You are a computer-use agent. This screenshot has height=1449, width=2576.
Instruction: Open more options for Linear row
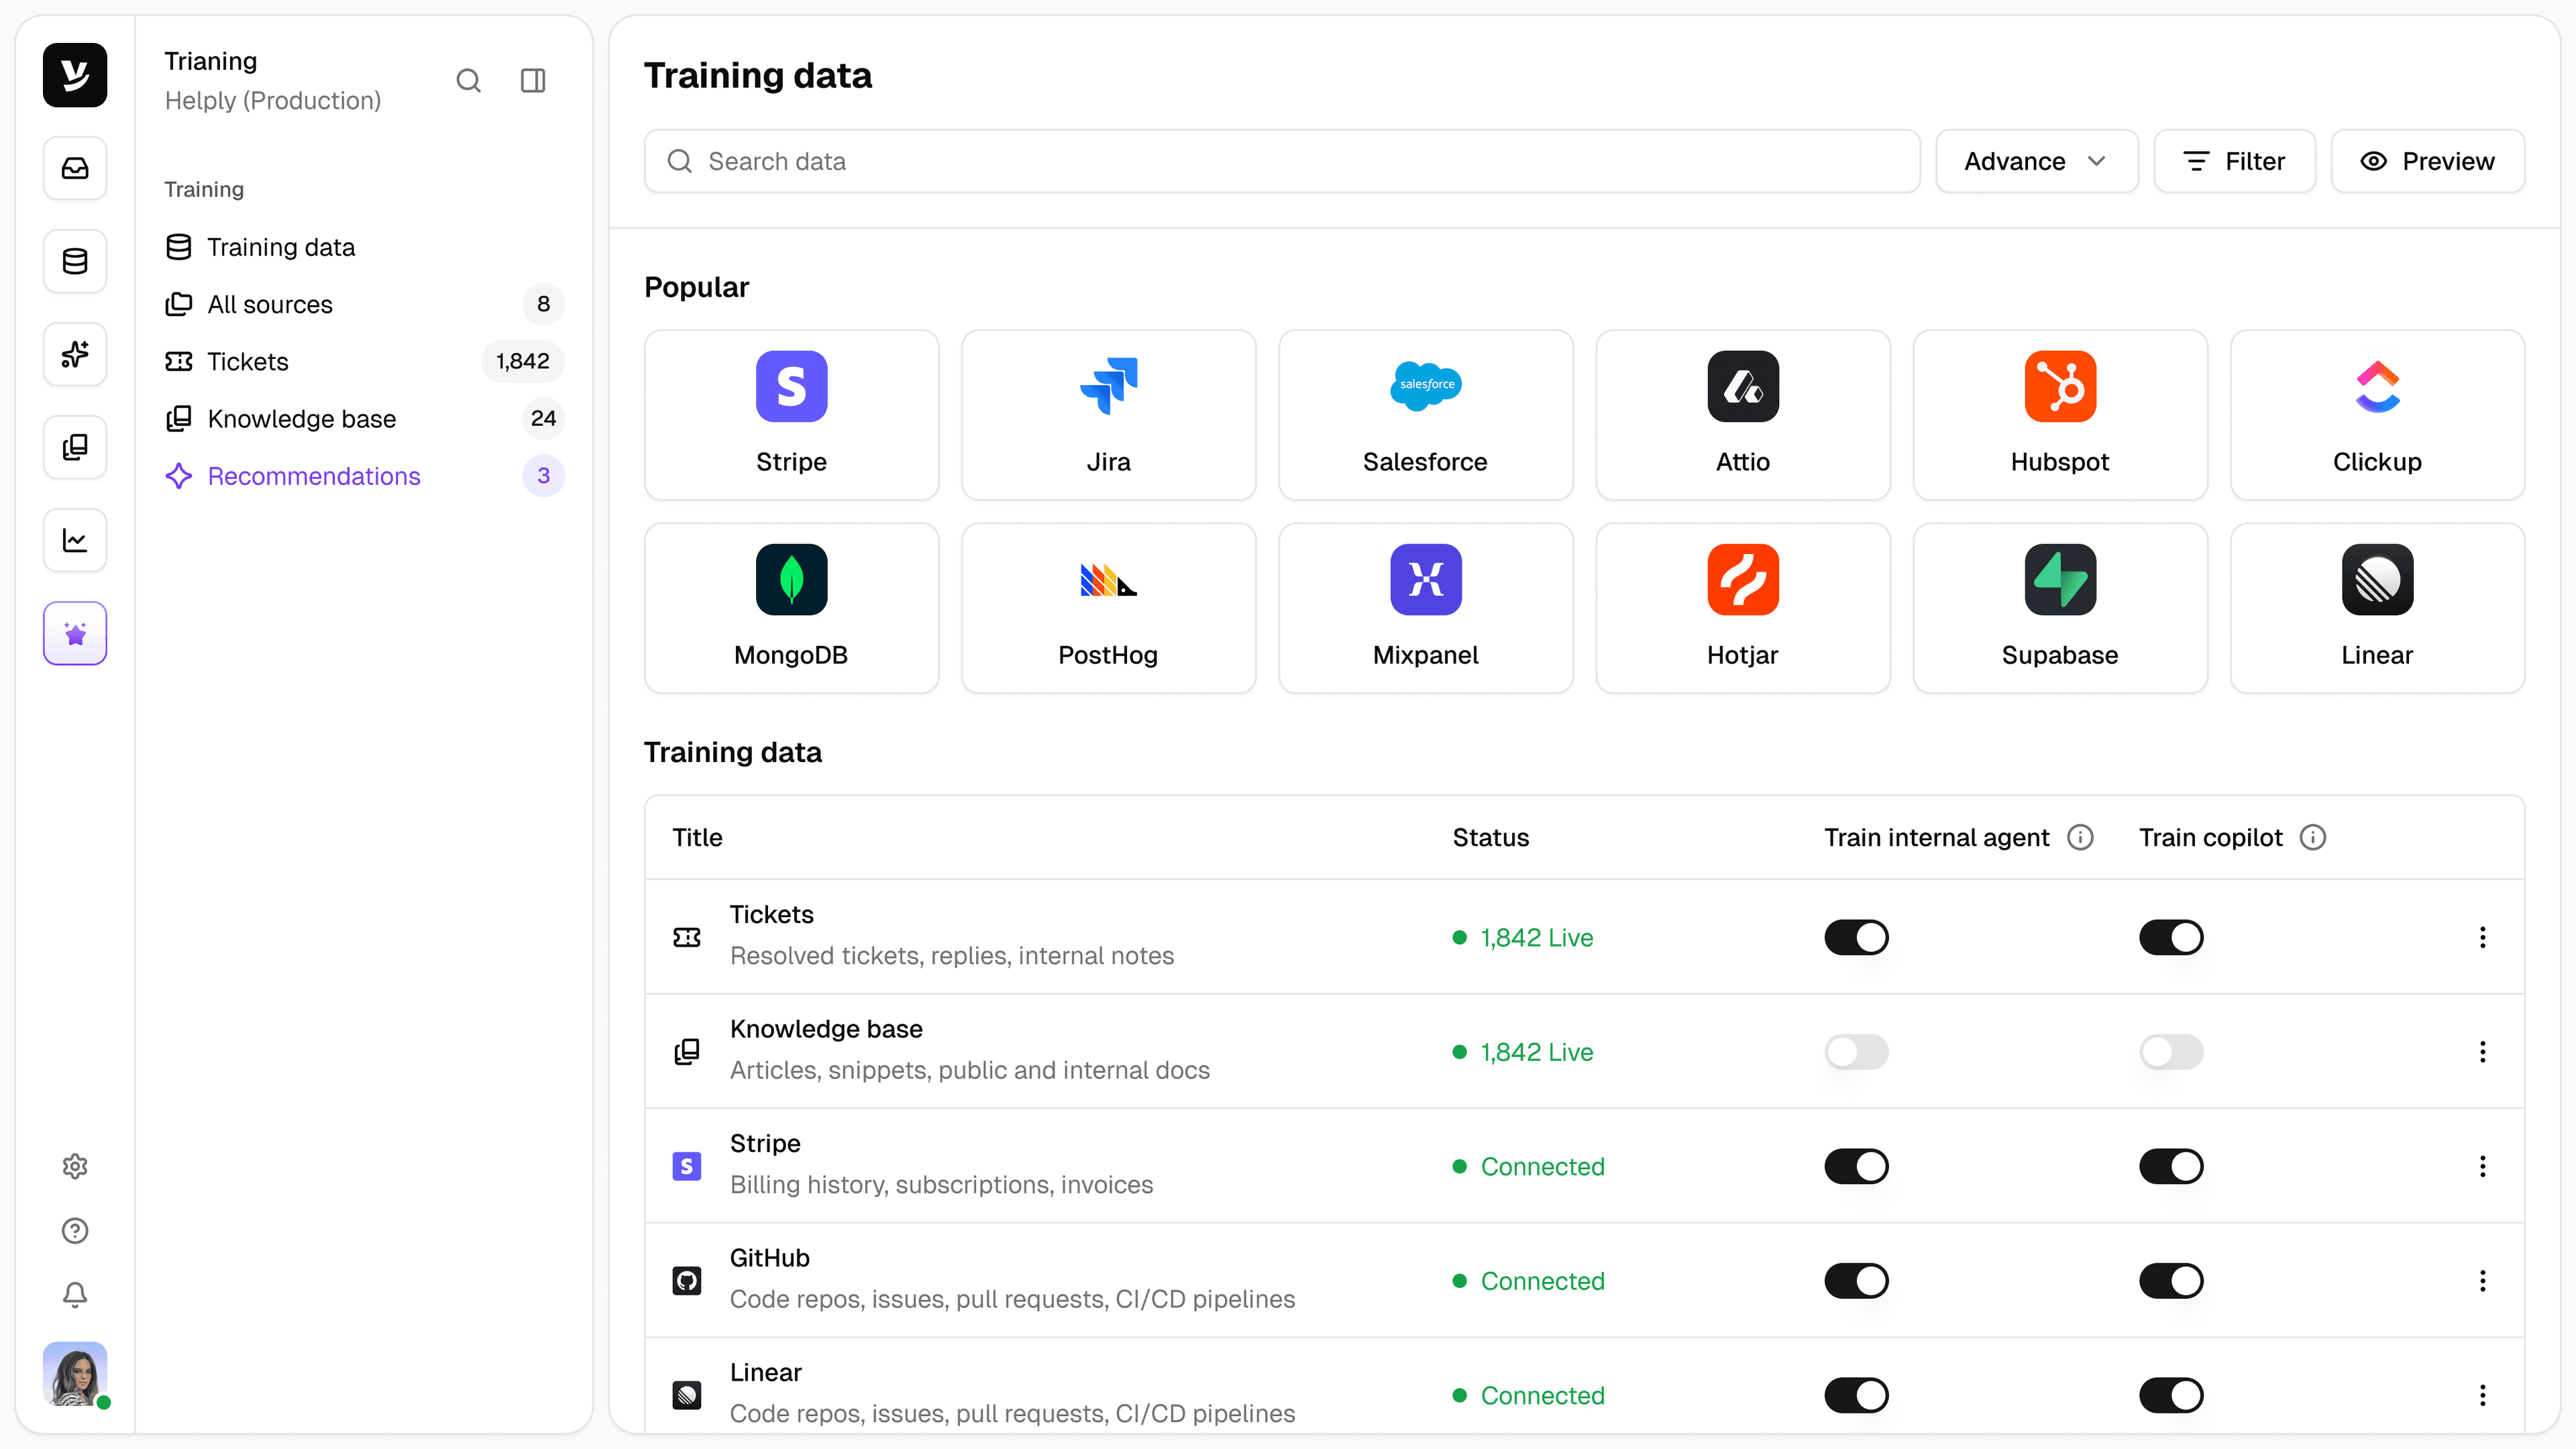pos(2482,1395)
